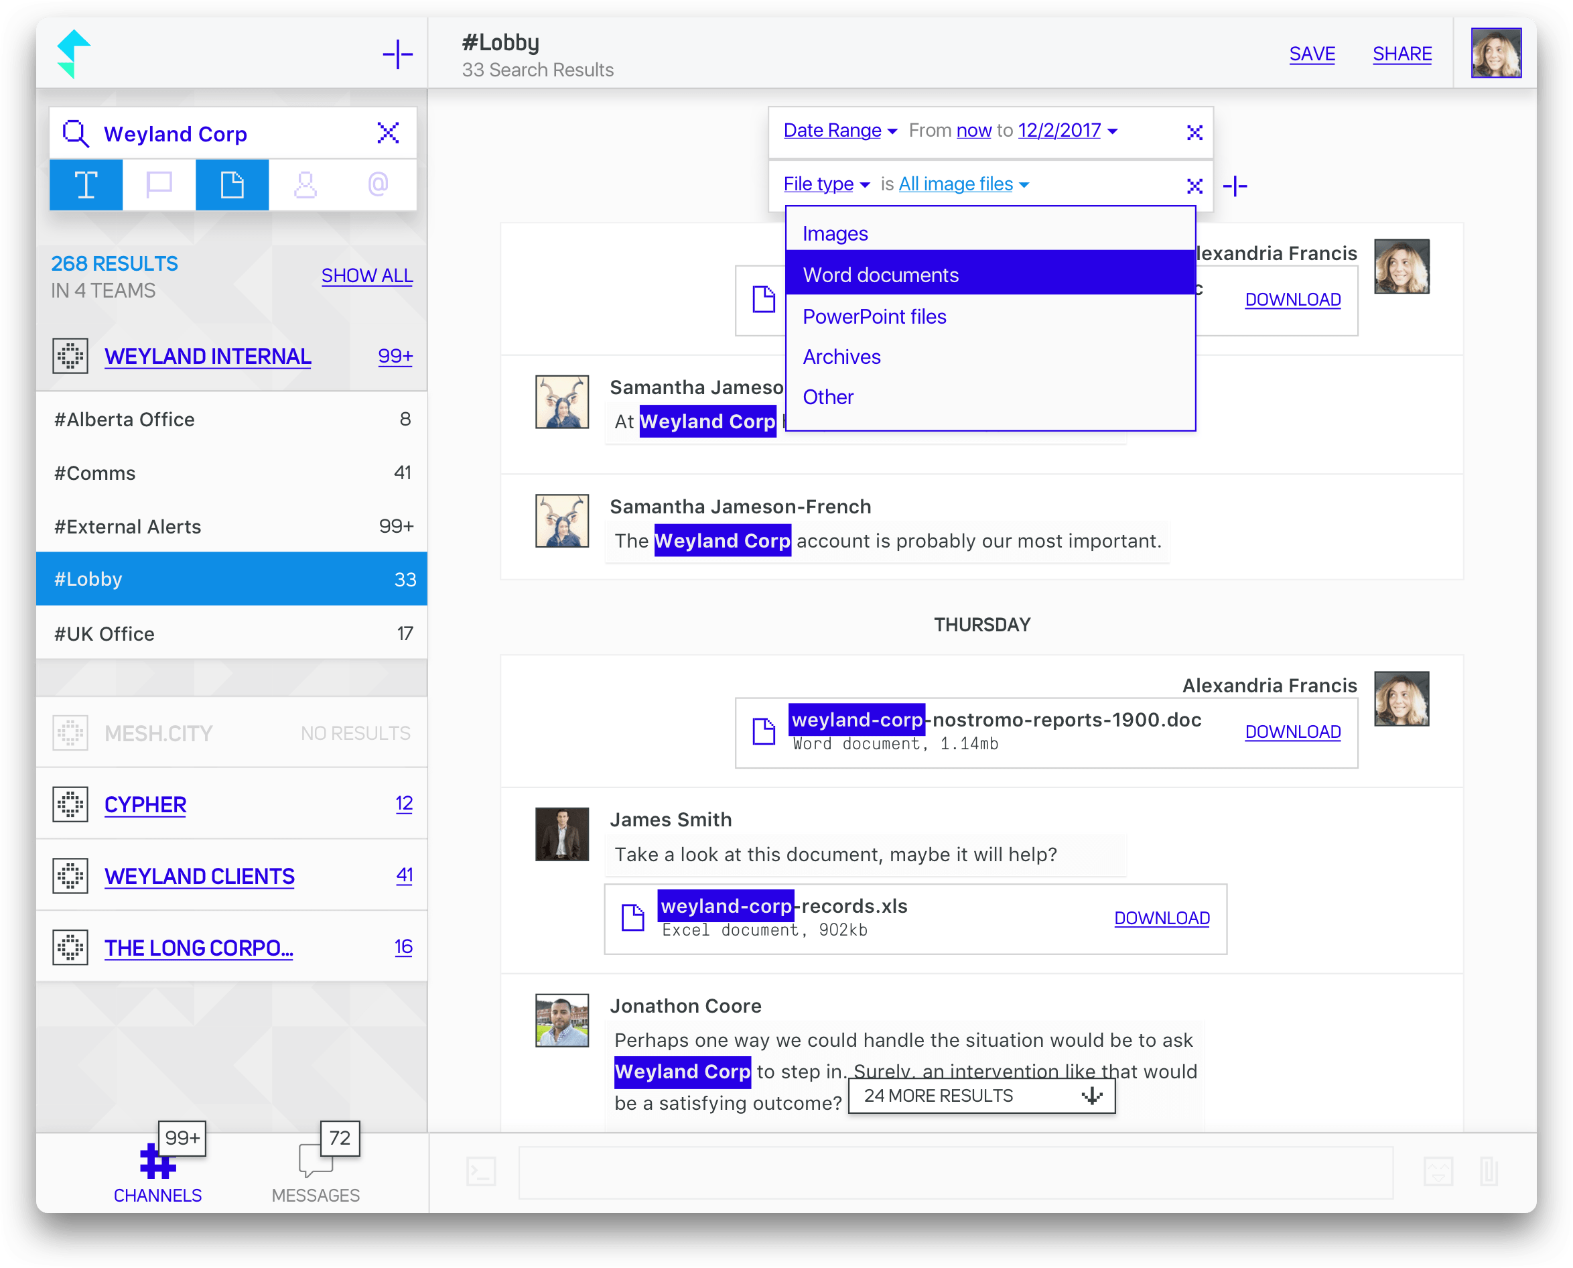Image resolution: width=1573 pixels, height=1268 pixels.
Task: Open the 12/2/2017 end date dropdown
Action: click(1067, 131)
